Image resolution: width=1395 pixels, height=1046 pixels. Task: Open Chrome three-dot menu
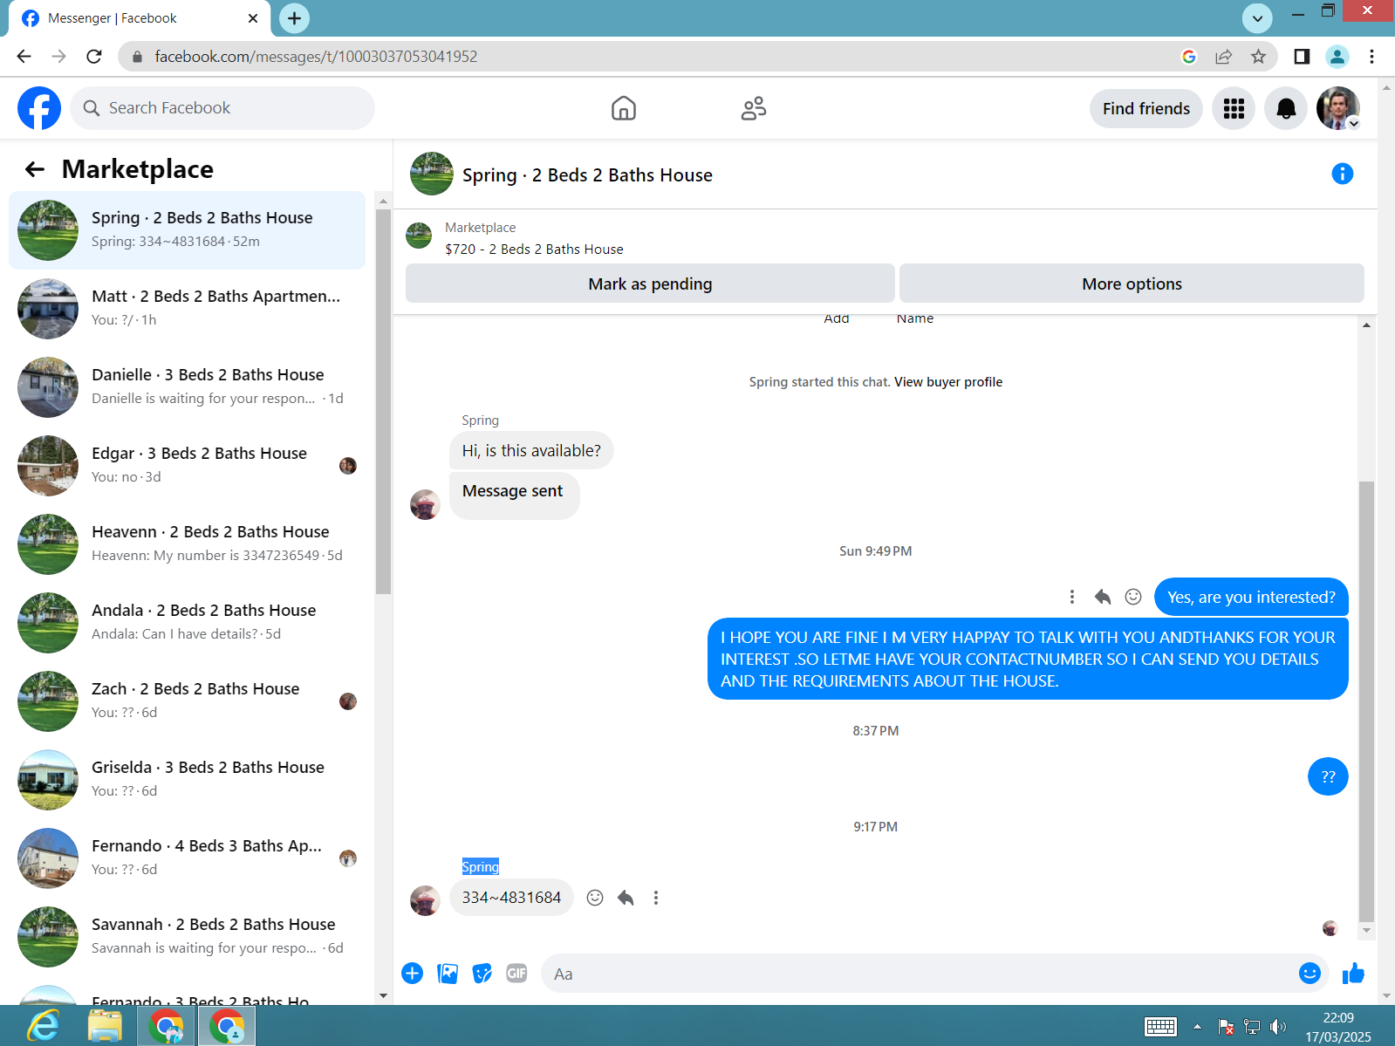[x=1372, y=57]
